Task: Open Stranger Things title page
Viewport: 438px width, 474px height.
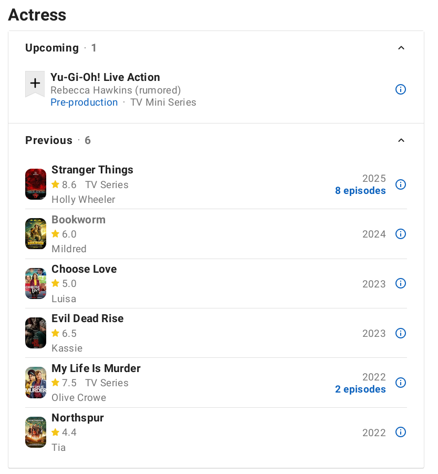Action: click(92, 170)
